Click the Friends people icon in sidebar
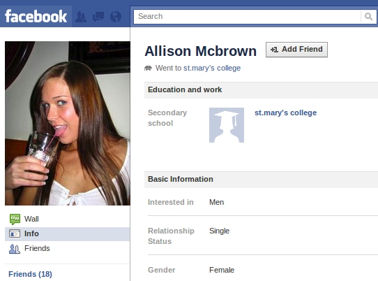Screen dimensions: 378x281 (x=15, y=249)
